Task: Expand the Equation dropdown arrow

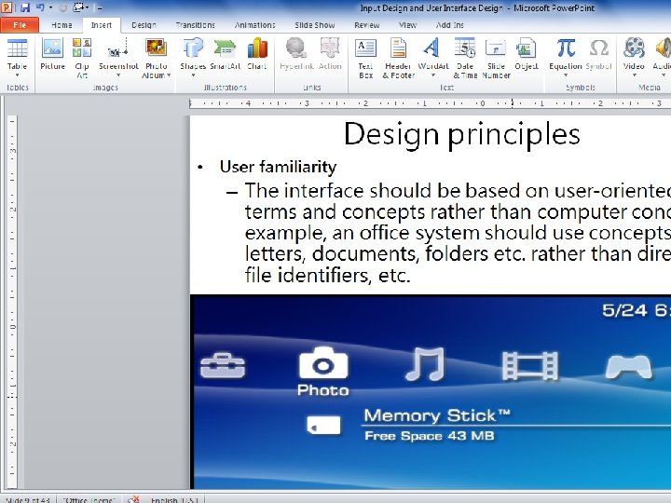Action: tap(566, 75)
